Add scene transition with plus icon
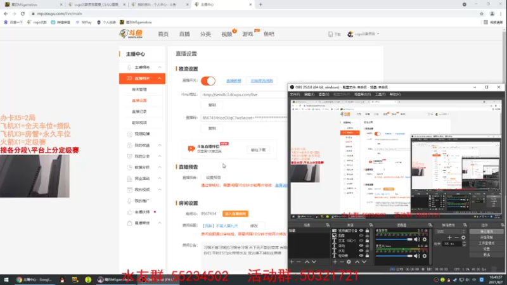 pyautogui.click(x=449, y=237)
